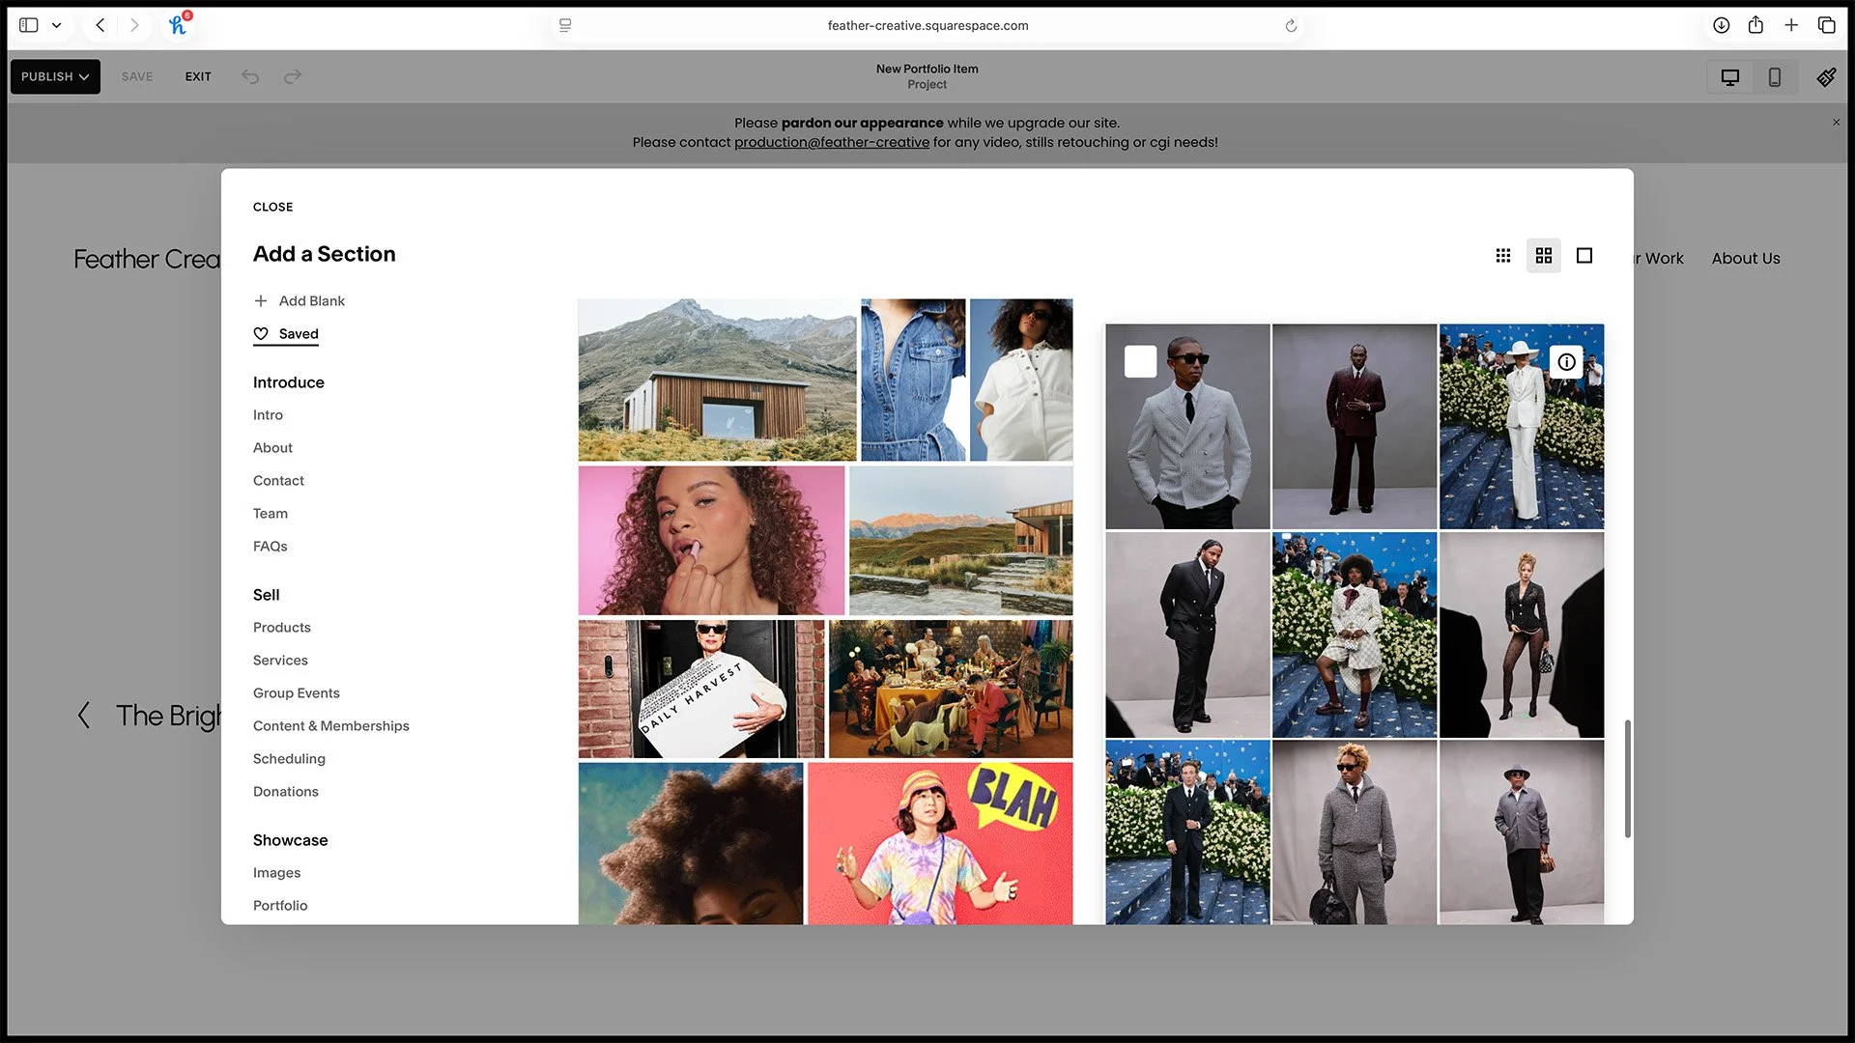Open the PUBLISH dropdown

pyautogui.click(x=54, y=76)
